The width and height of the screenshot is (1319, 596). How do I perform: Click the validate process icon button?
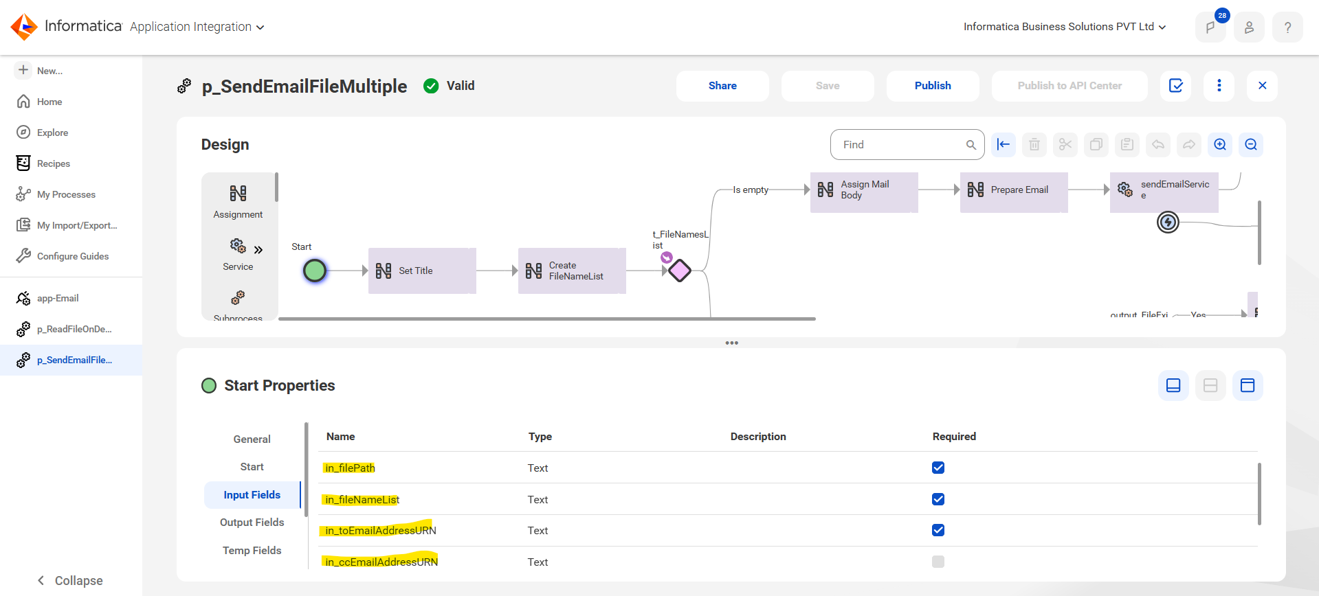1176,86
